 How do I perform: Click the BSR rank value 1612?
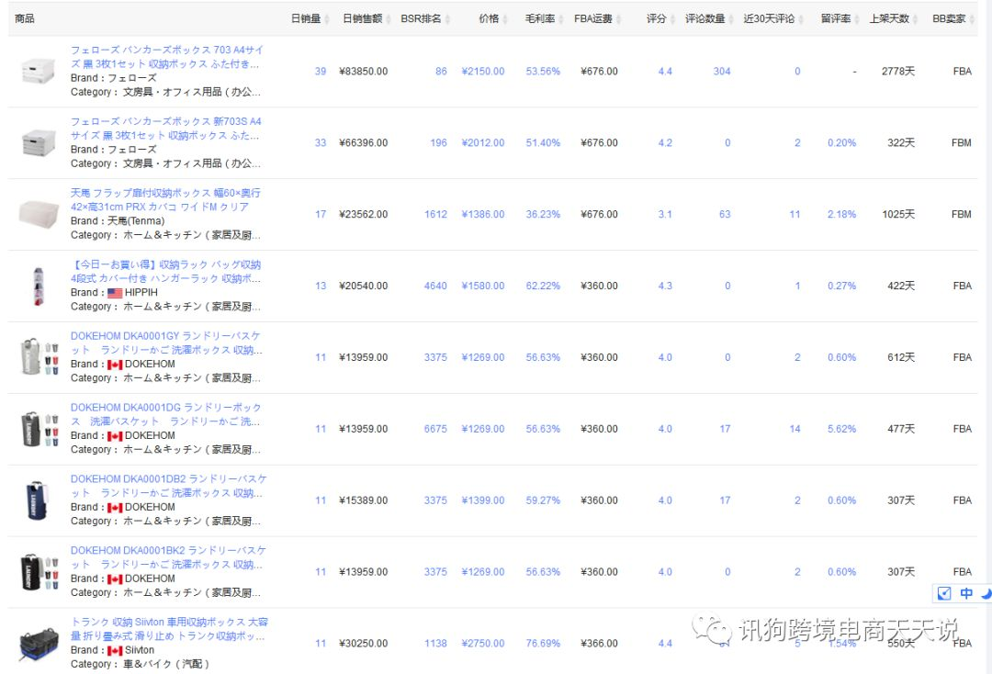coord(435,214)
